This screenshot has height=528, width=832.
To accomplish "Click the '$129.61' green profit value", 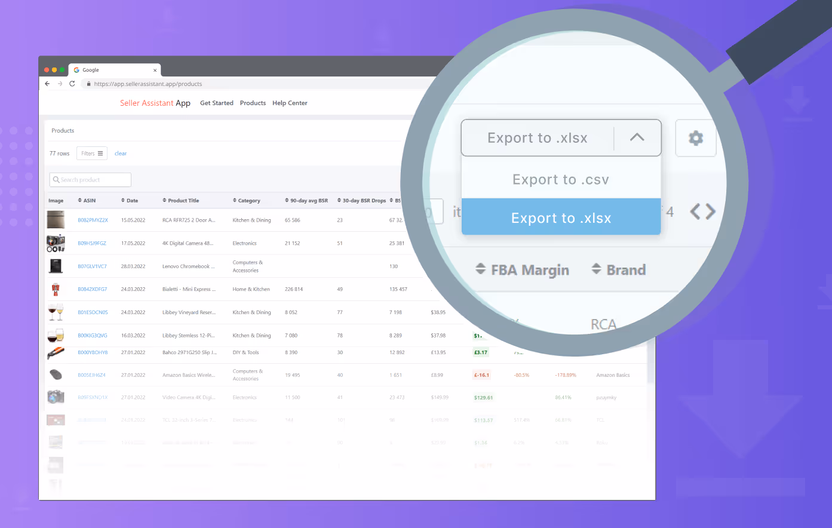I will pyautogui.click(x=483, y=397).
